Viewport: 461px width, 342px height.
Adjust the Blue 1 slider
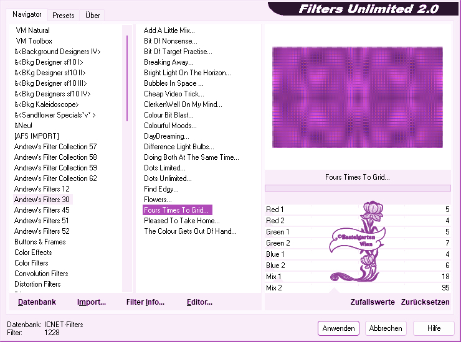[x=358, y=254]
